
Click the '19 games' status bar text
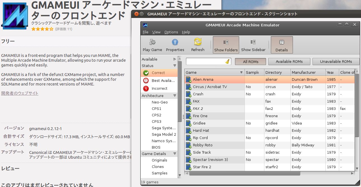150,182
